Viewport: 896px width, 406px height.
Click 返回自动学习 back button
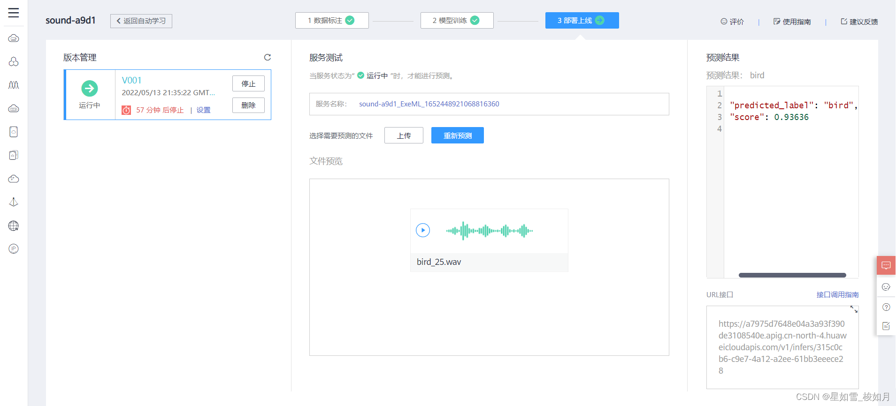(x=141, y=21)
